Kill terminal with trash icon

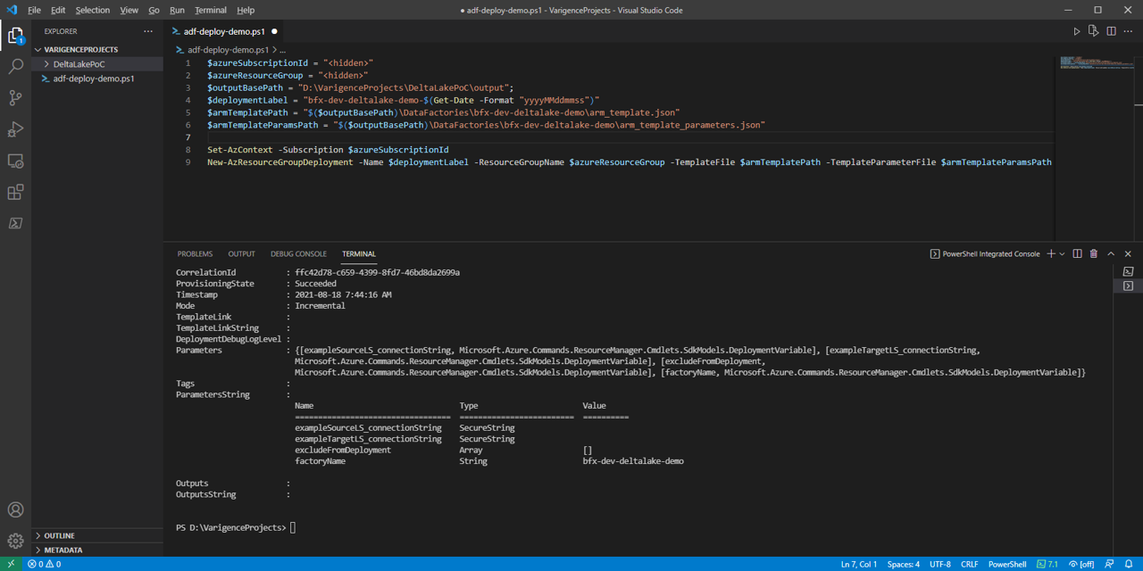click(x=1094, y=254)
